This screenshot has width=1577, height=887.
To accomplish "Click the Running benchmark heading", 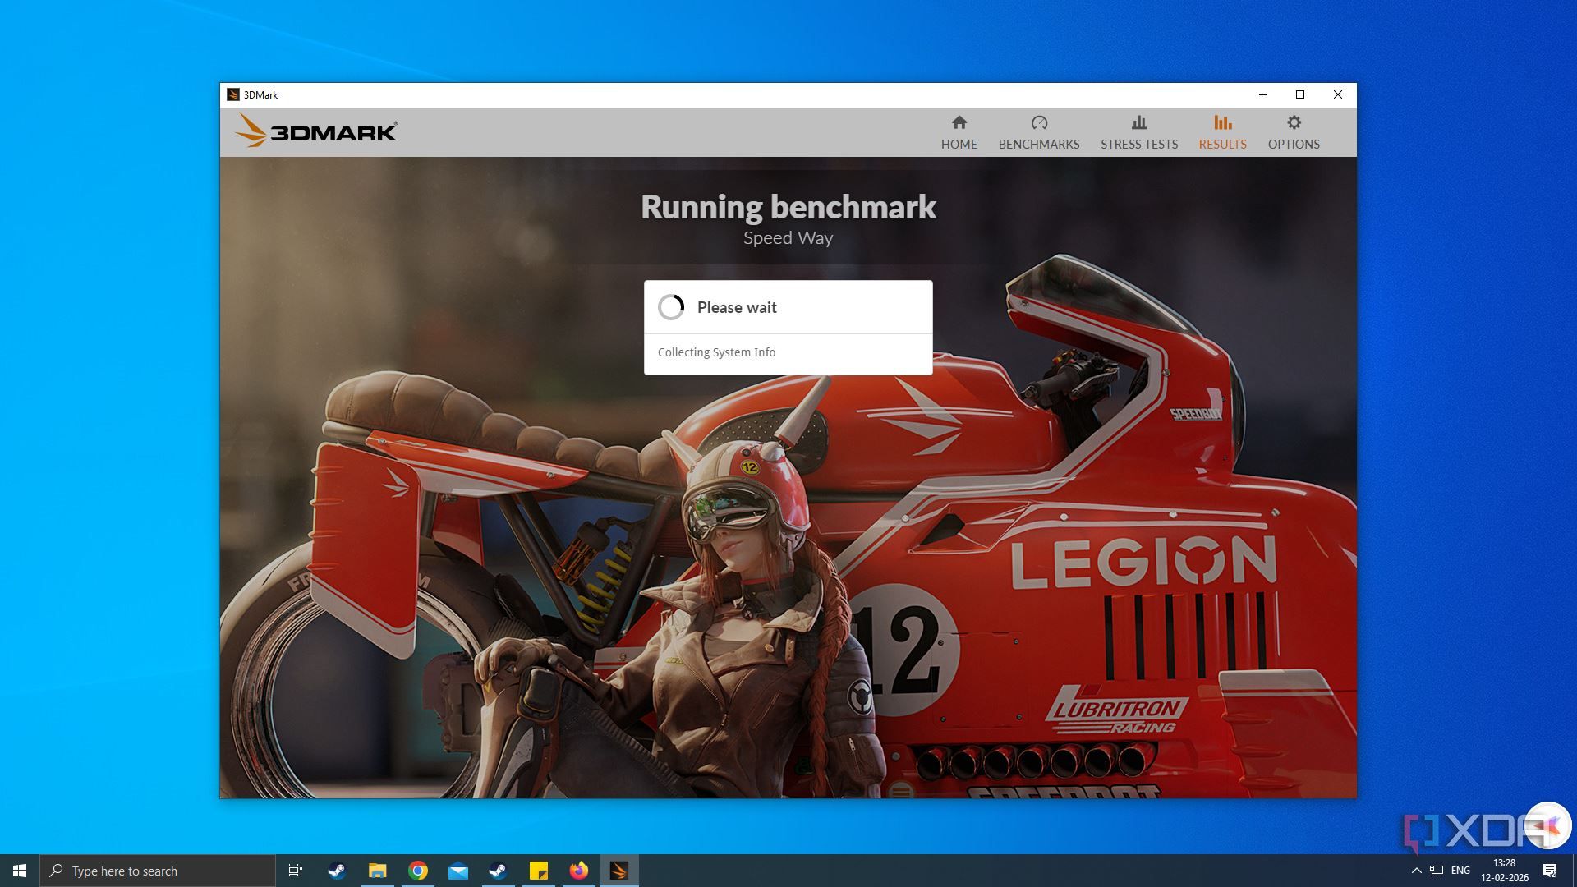I will (788, 207).
